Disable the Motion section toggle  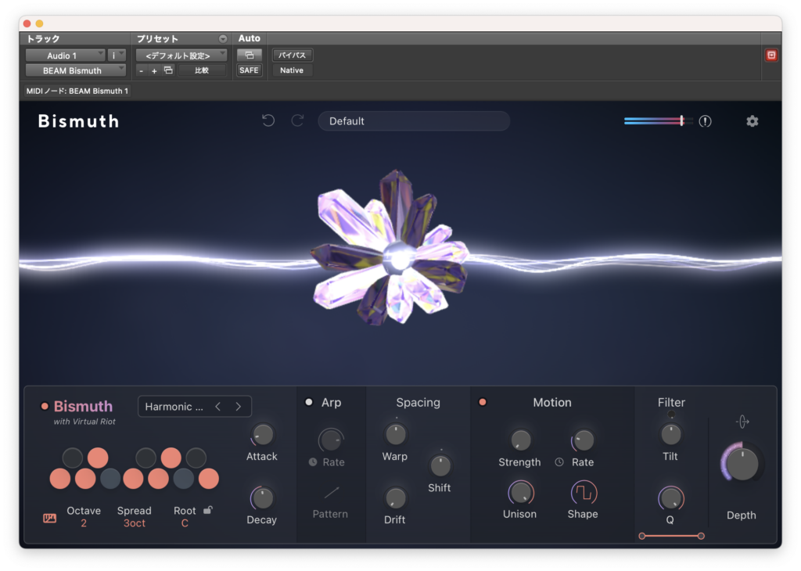click(x=482, y=403)
